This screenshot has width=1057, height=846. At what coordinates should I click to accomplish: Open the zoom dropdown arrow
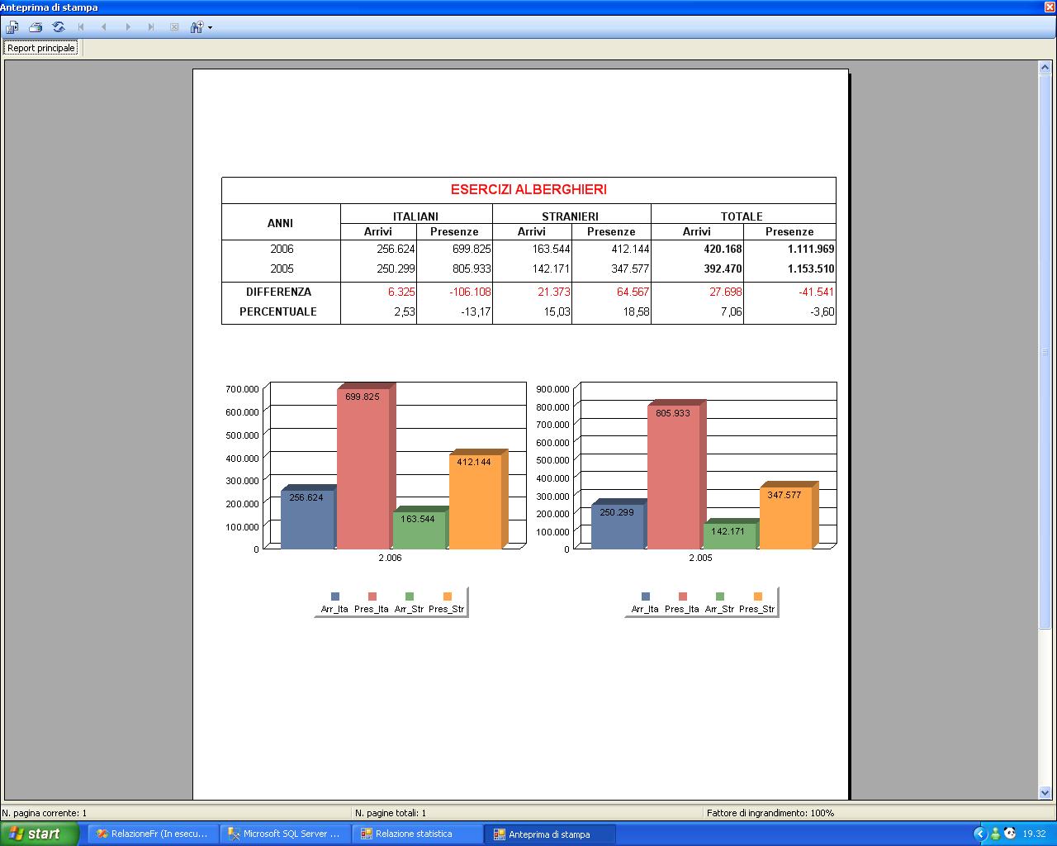coord(210,27)
